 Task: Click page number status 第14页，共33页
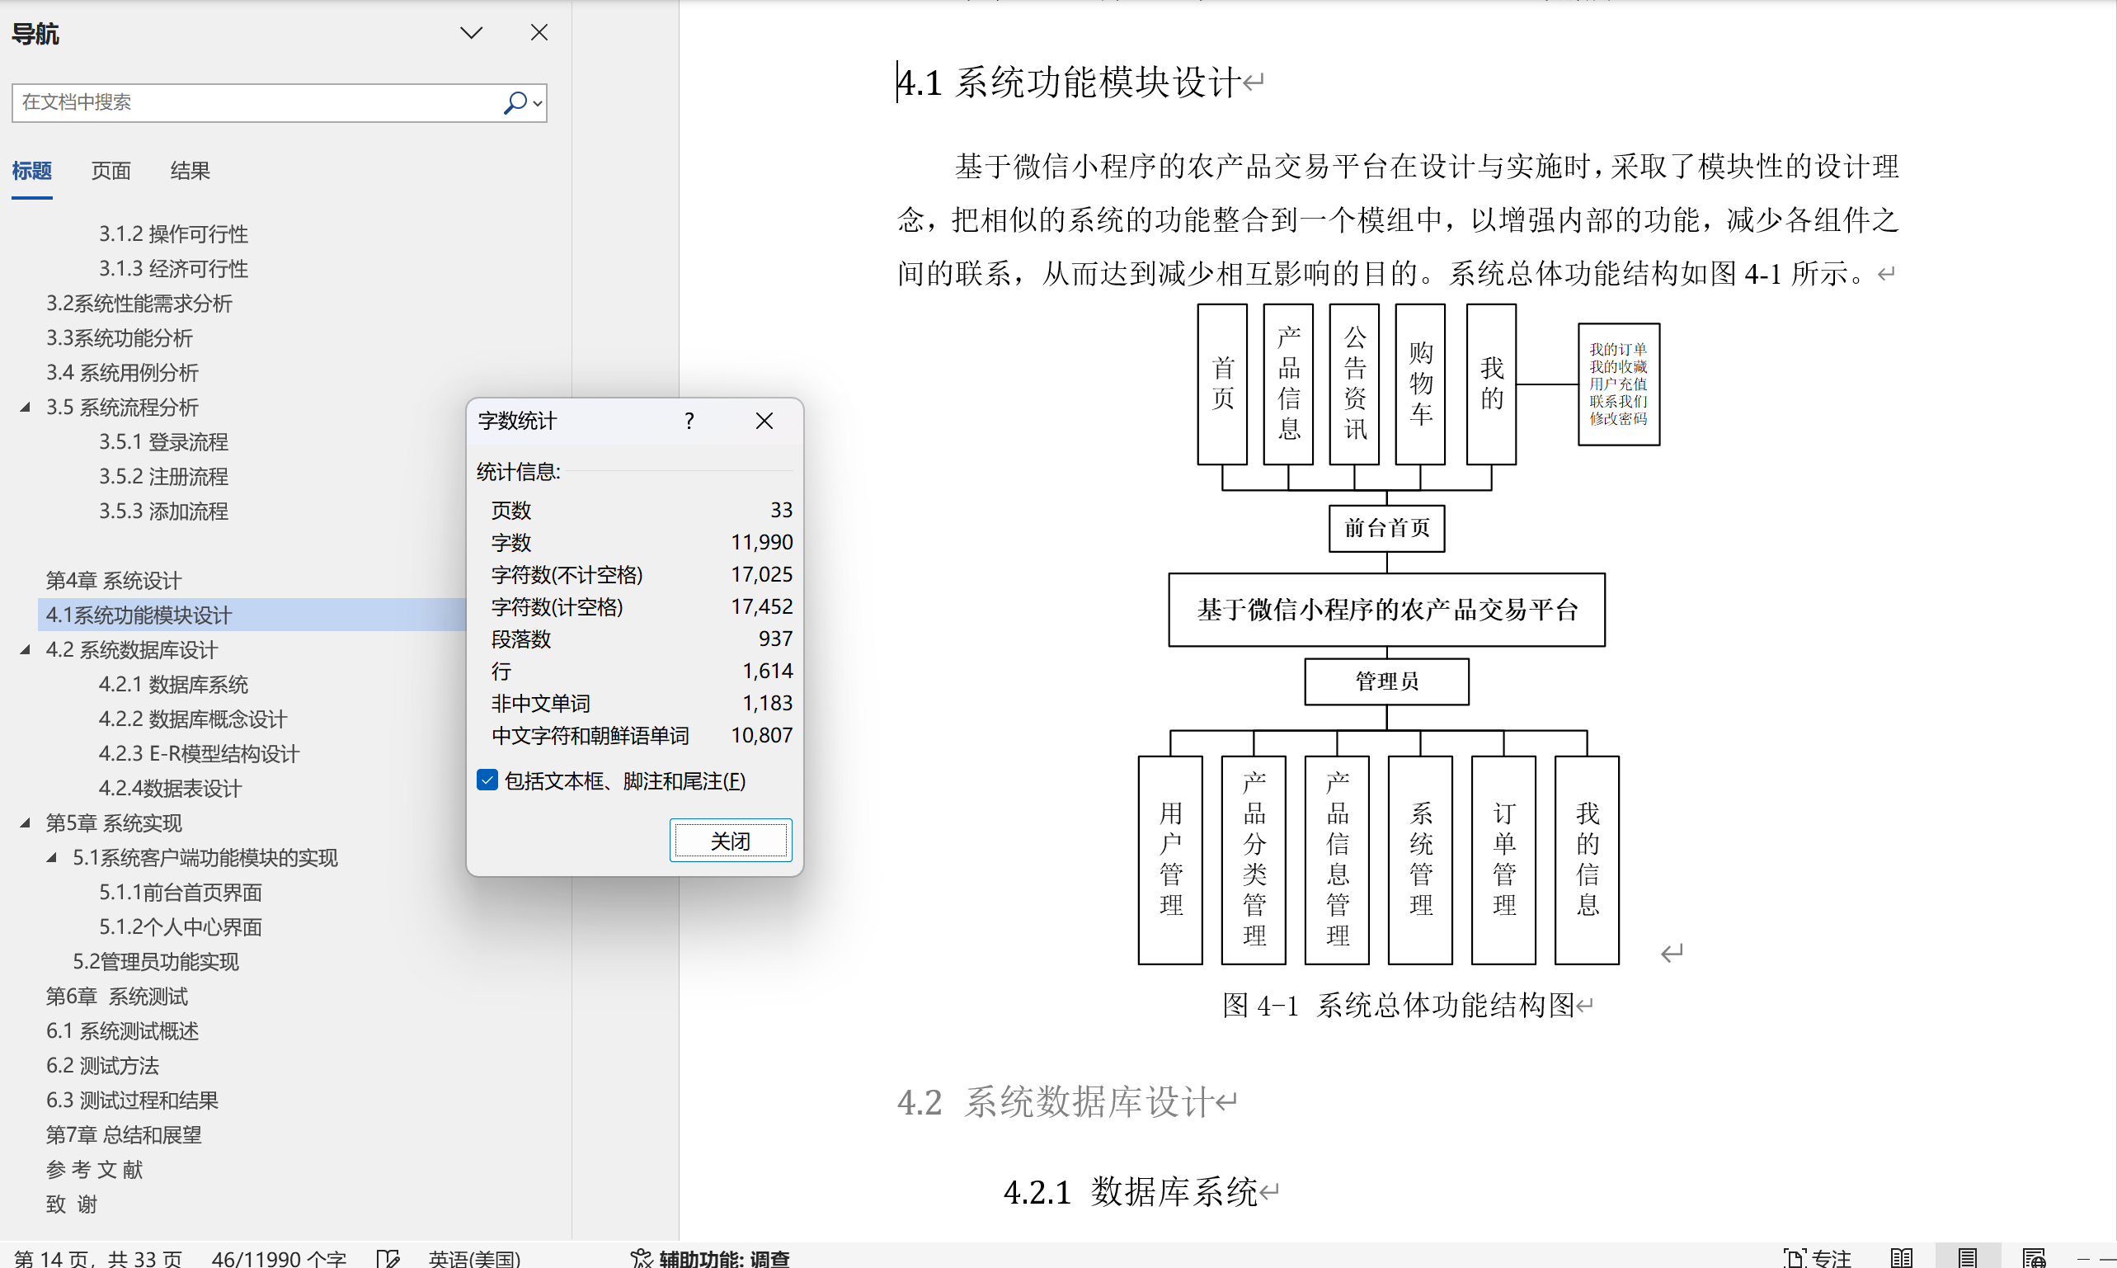98,1258
